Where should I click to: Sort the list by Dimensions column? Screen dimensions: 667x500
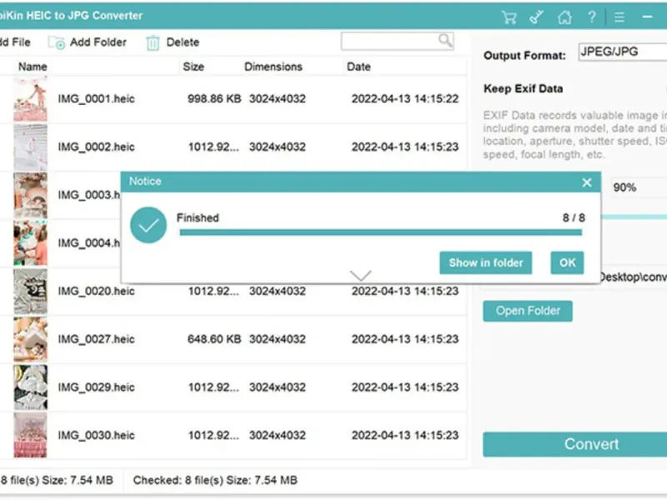(x=273, y=67)
